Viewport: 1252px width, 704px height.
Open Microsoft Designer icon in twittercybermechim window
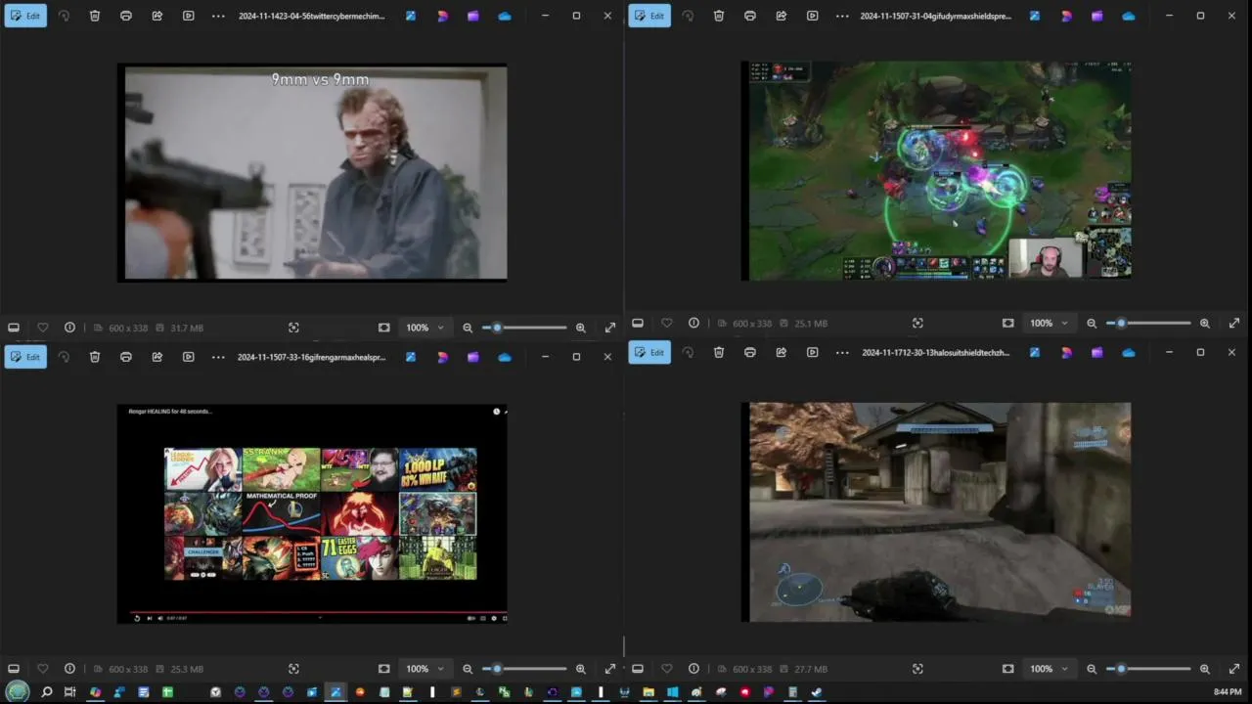point(442,16)
